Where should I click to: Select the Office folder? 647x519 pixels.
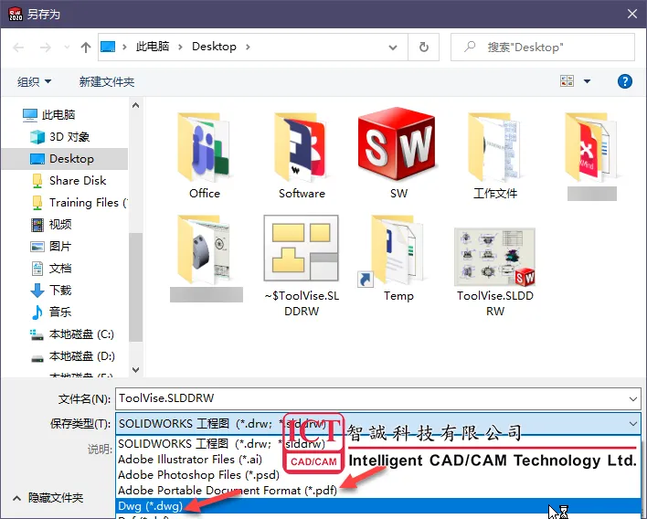[x=205, y=155]
